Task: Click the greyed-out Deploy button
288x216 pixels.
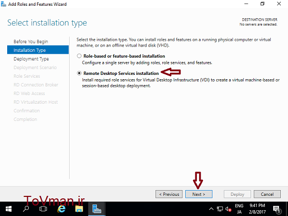Action: 237,194
